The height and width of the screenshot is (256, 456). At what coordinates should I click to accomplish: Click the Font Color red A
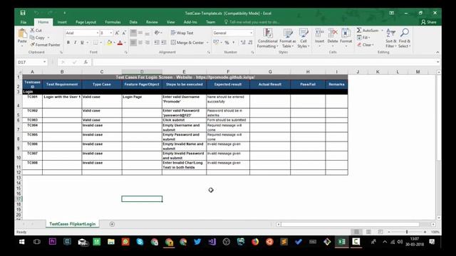120,43
